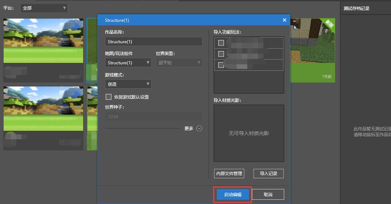Image resolution: width=391 pixels, height=204 pixels.
Task: Open the 地图/玩法组件 dropdown
Action: pos(128,63)
